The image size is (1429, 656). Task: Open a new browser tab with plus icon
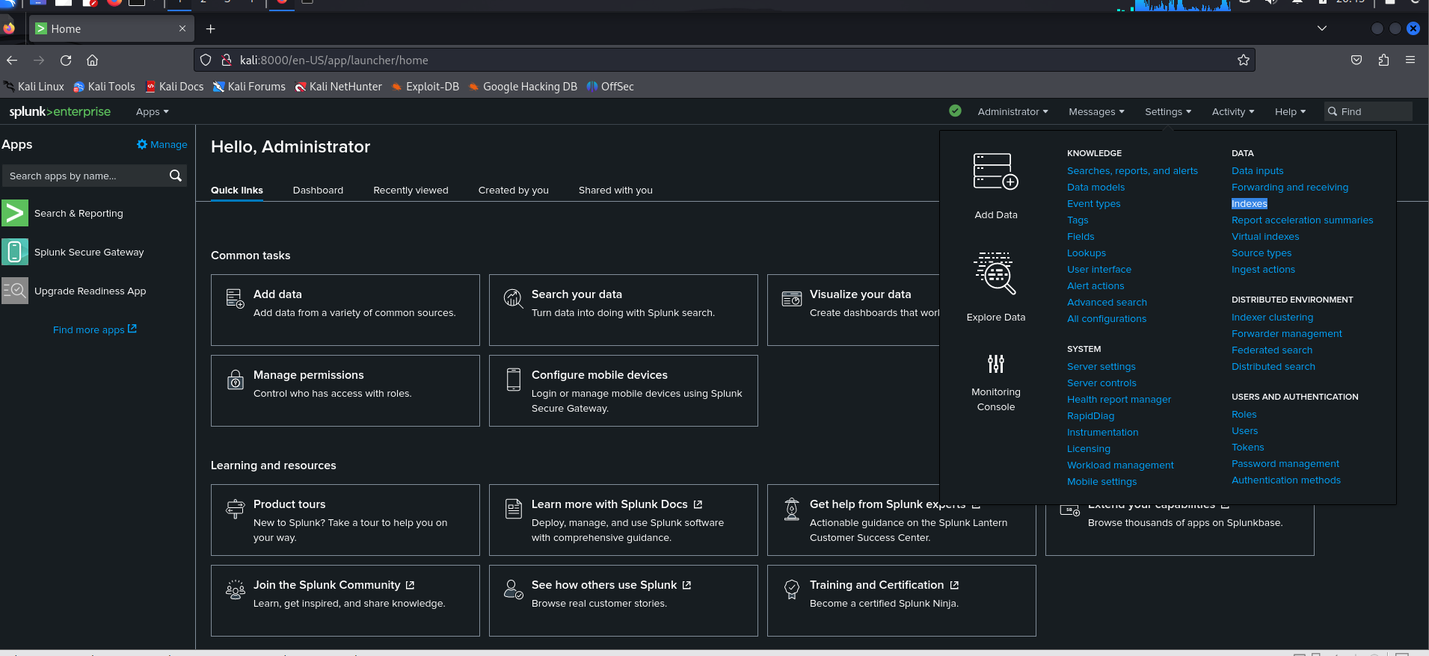[211, 28]
